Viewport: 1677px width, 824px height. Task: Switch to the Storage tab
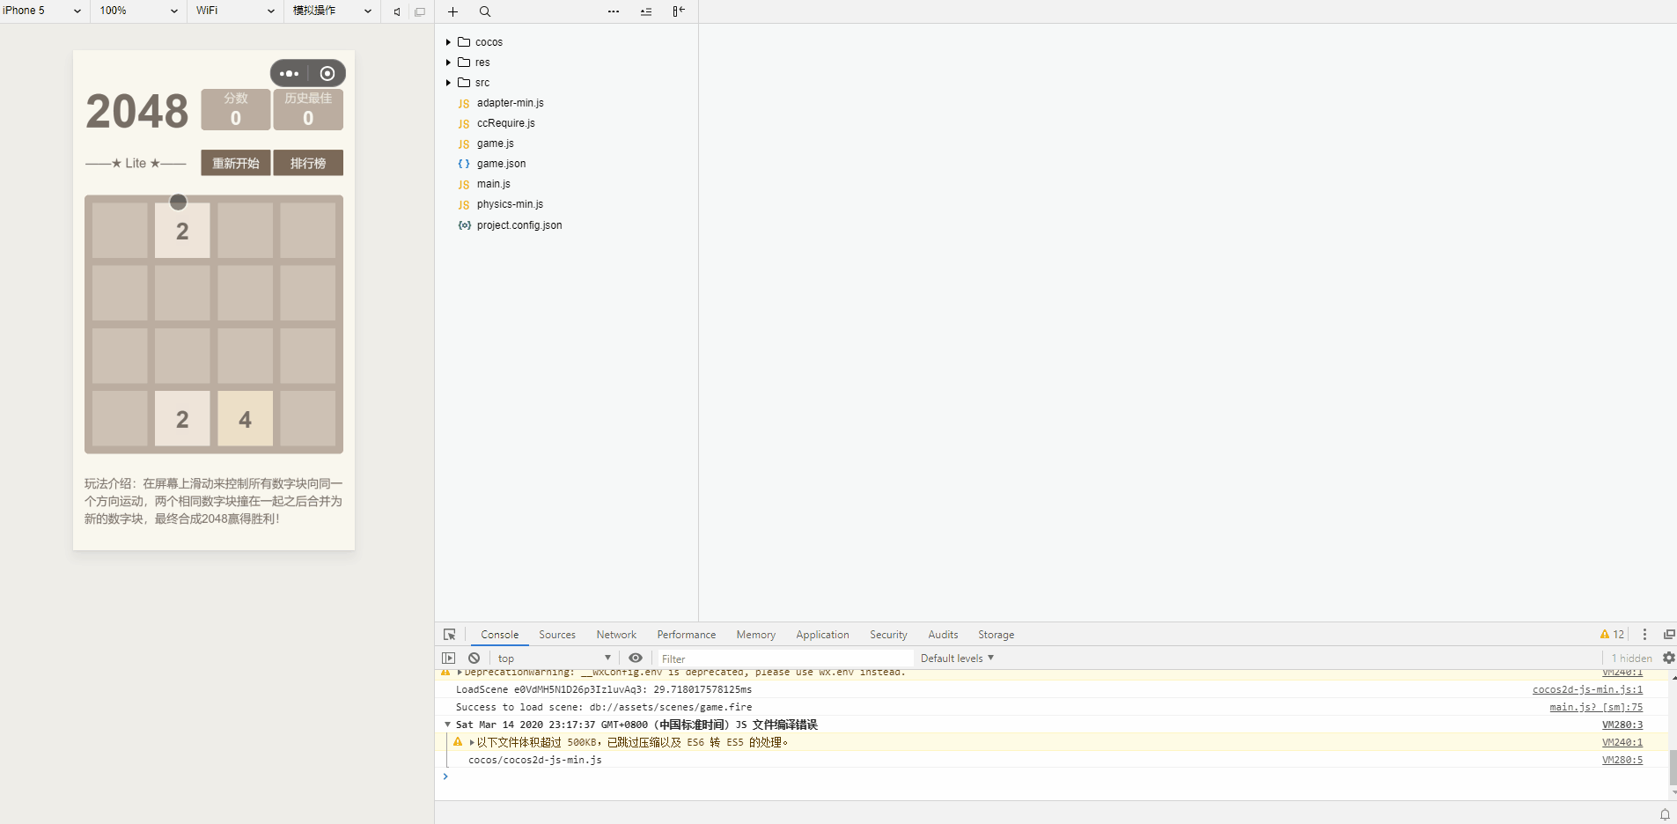point(996,635)
